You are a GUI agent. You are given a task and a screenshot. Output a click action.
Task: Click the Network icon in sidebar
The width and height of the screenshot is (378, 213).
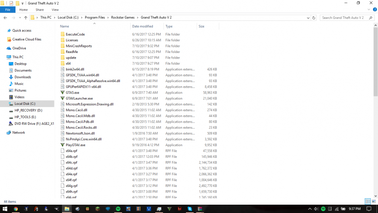click(x=9, y=132)
